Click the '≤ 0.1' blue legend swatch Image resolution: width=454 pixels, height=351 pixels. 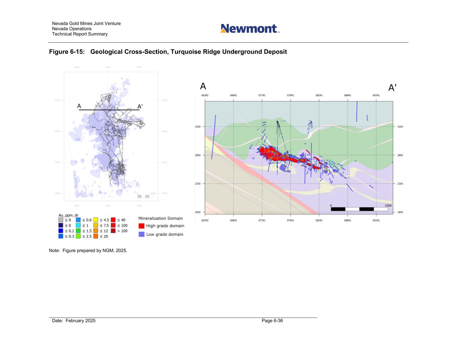[61, 231]
